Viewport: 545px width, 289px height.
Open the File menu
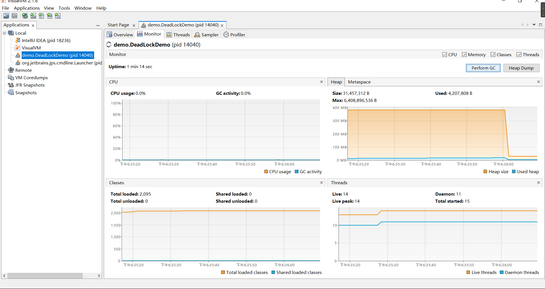[5, 8]
